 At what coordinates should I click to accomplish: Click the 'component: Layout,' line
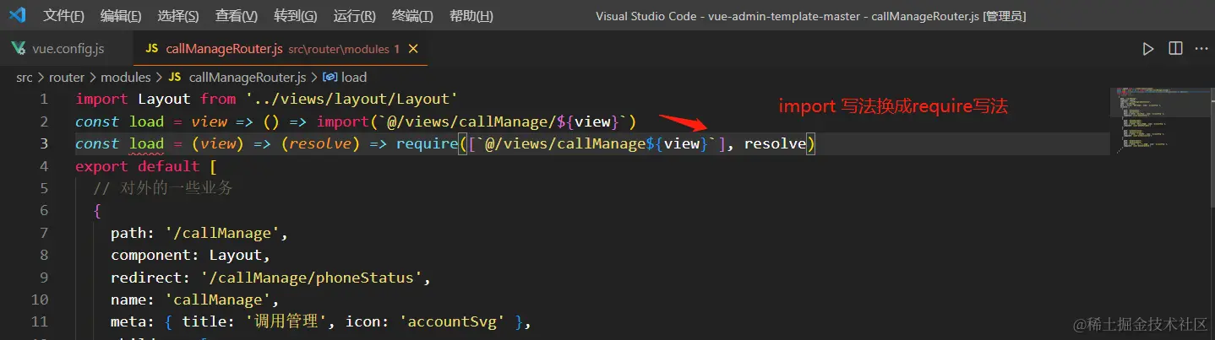pyautogui.click(x=190, y=255)
